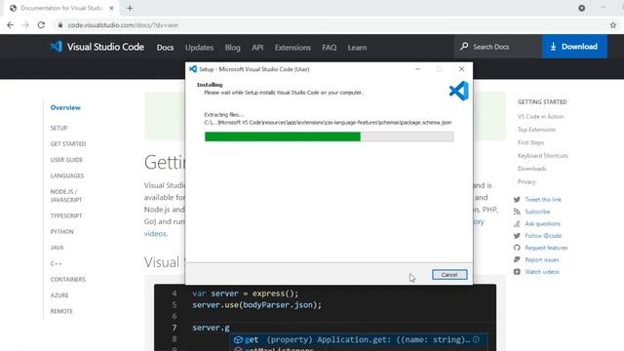Expand the CONTAINERS sidebar section

coord(67,280)
